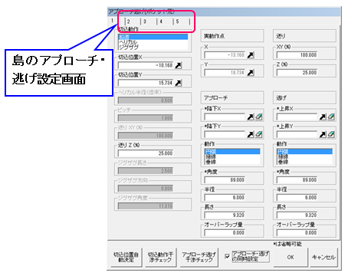345x276 pixels.
Task: Click 逃げ 上昇Y input field
Action: point(297,135)
